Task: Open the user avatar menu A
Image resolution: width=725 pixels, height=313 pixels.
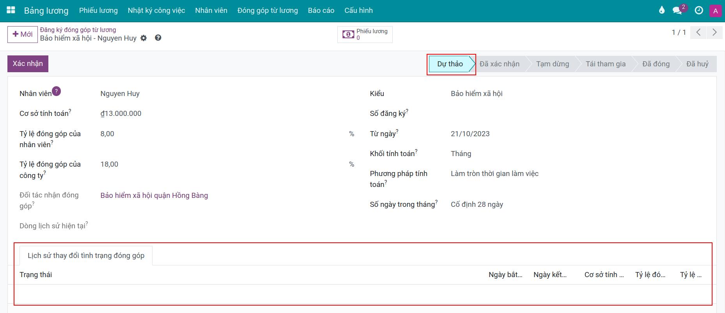Action: click(715, 11)
